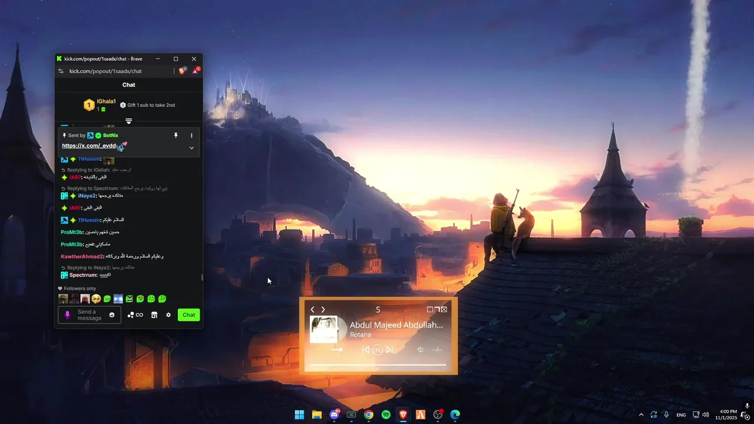Show hidden system tray icons chevron
754x424 pixels.
point(641,415)
